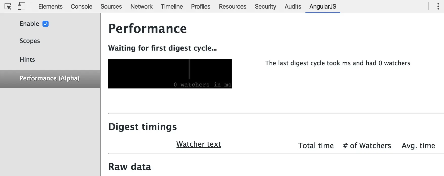
Task: Uncheck the Enable checkbox
Action: pos(46,24)
